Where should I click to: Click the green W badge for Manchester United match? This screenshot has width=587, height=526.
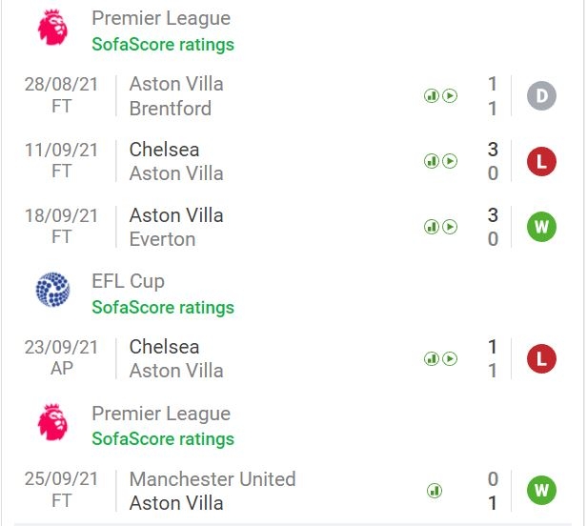541,491
